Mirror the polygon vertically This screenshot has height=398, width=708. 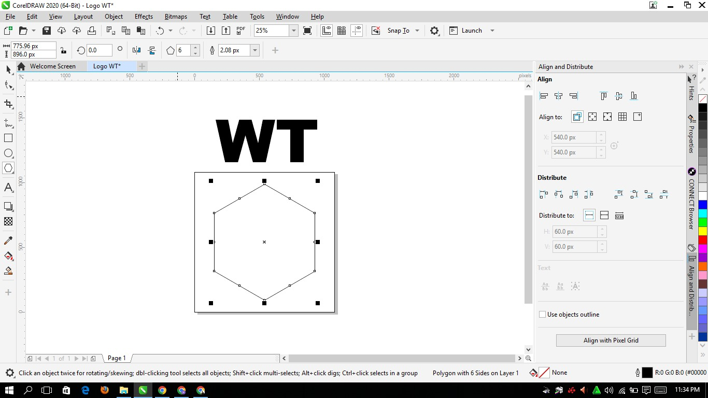click(x=152, y=50)
